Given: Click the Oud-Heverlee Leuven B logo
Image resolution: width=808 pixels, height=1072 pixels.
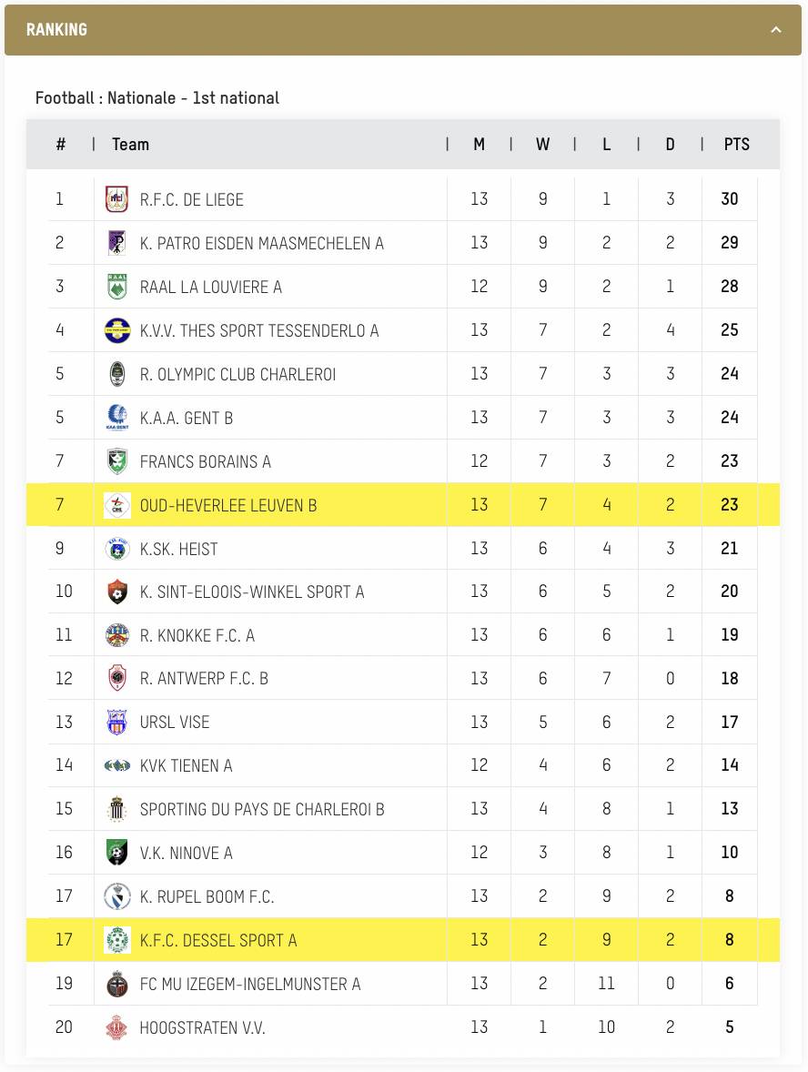Looking at the screenshot, I should click(x=116, y=505).
